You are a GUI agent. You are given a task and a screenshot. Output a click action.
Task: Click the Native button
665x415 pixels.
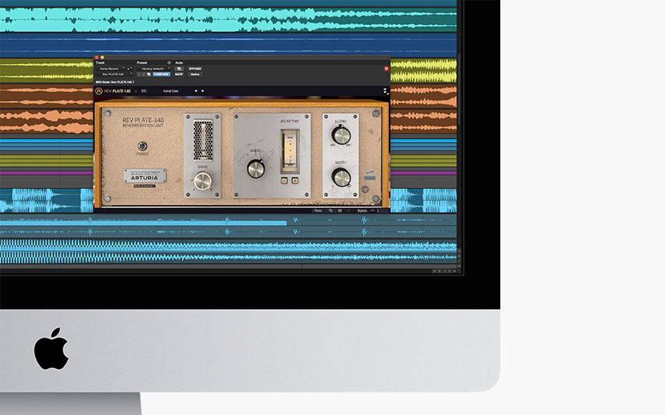point(195,74)
